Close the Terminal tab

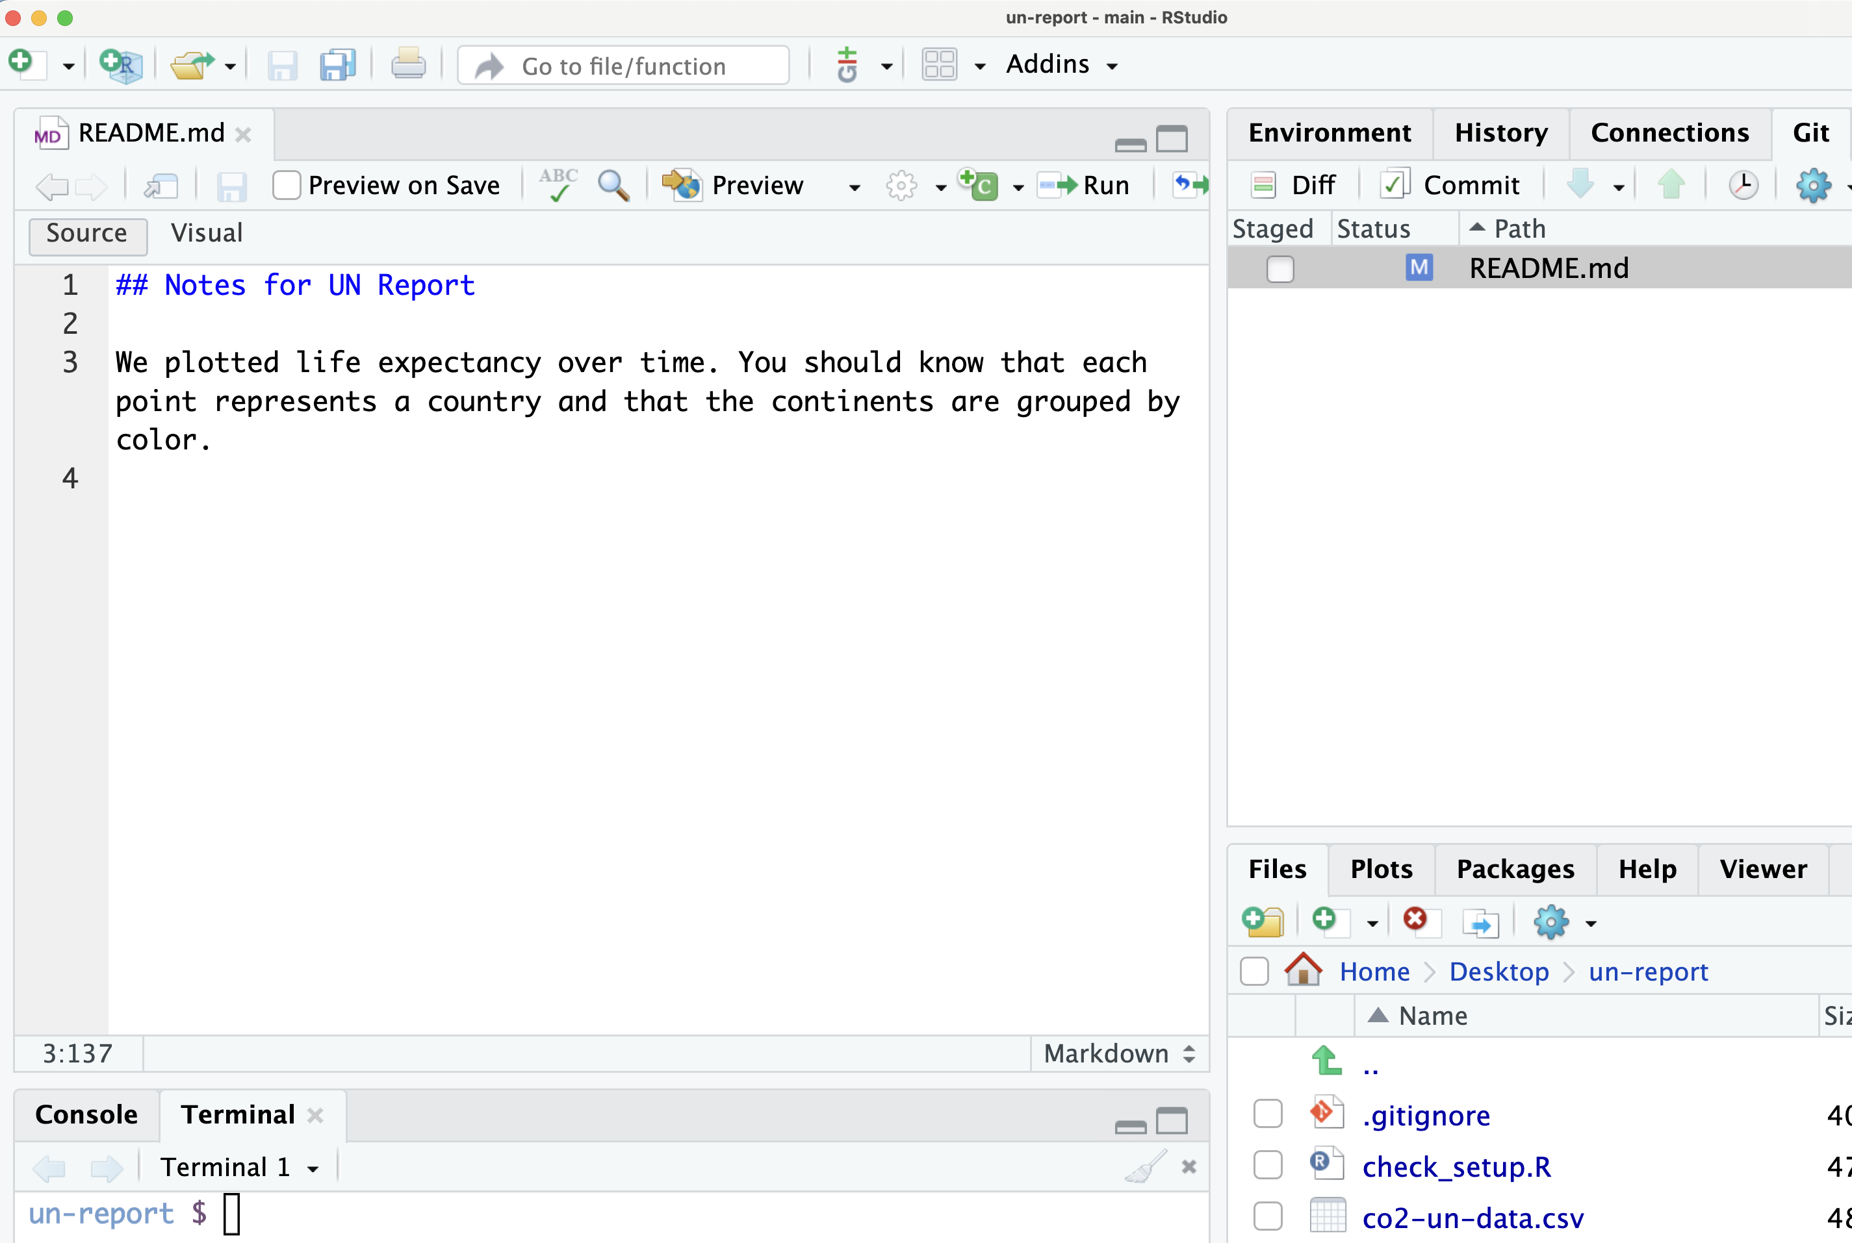point(315,1116)
